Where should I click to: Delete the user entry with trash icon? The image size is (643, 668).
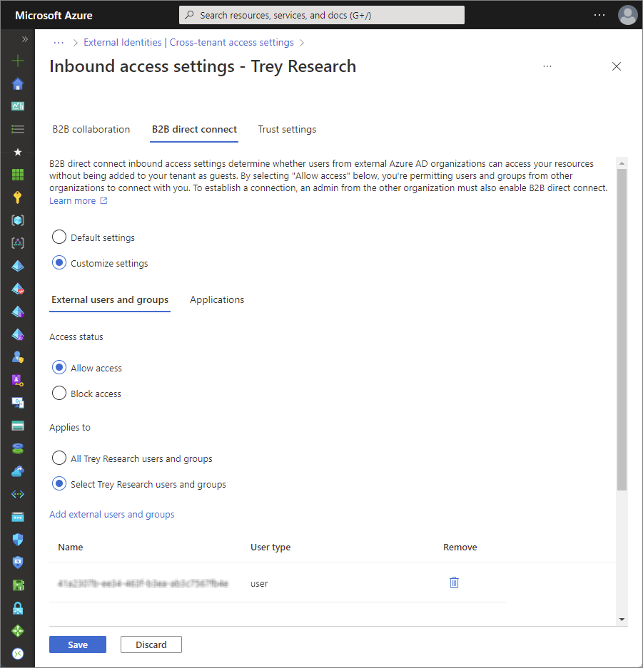coord(454,582)
